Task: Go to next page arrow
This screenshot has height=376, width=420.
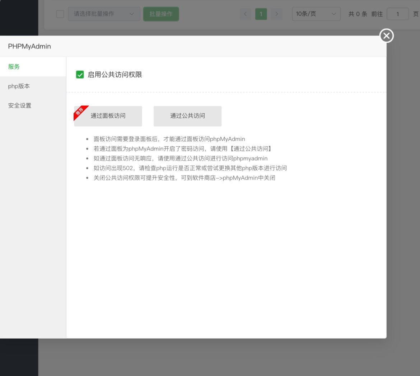Action: point(277,14)
